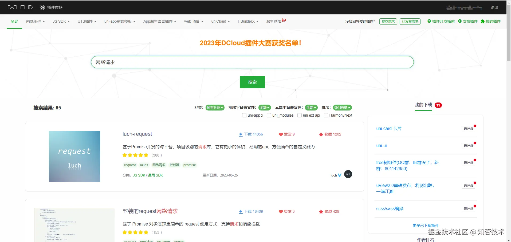Expand the HBuilderX dropdown menu
Viewport: 511px width, 242px height.
click(x=248, y=21)
